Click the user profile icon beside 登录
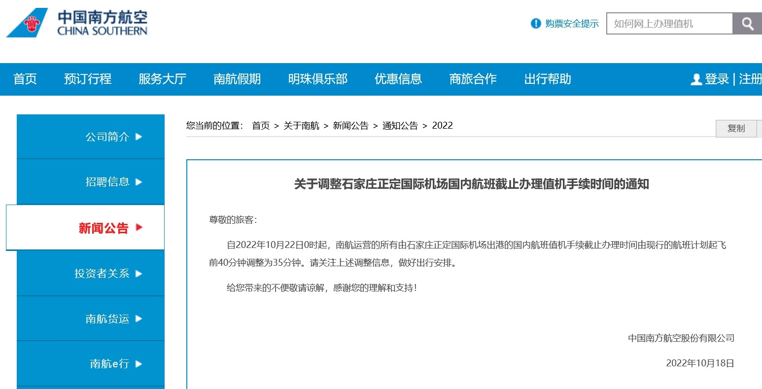This screenshot has width=762, height=389. 696,79
